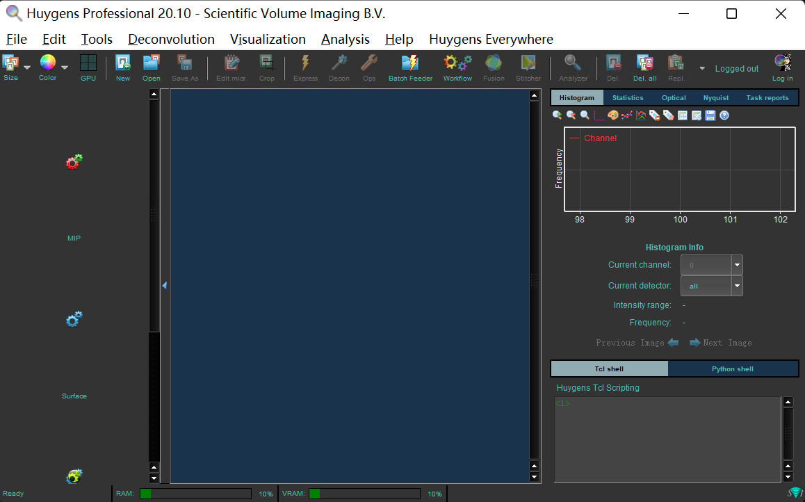This screenshot has height=502, width=805.
Task: Open the File menu
Action: pyautogui.click(x=17, y=40)
